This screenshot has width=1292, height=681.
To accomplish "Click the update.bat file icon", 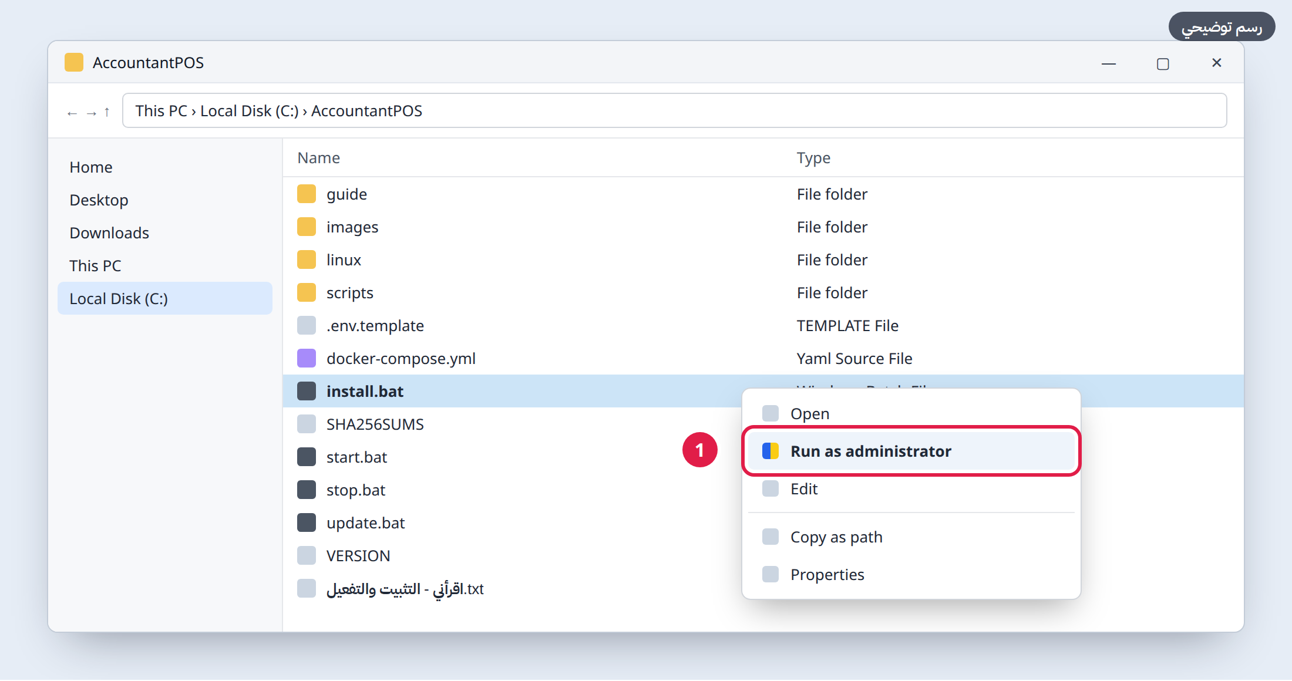I will tap(307, 523).
